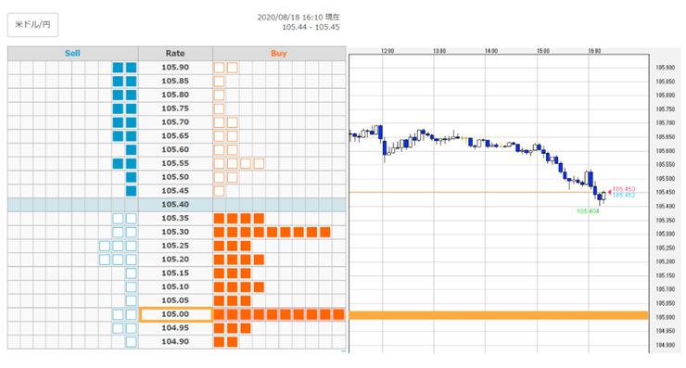Click the 14:00 time axis label
This screenshot has width=686, height=368.
pyautogui.click(x=491, y=51)
